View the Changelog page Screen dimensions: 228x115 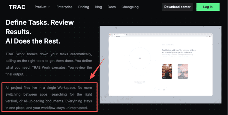pyautogui.click(x=130, y=7)
